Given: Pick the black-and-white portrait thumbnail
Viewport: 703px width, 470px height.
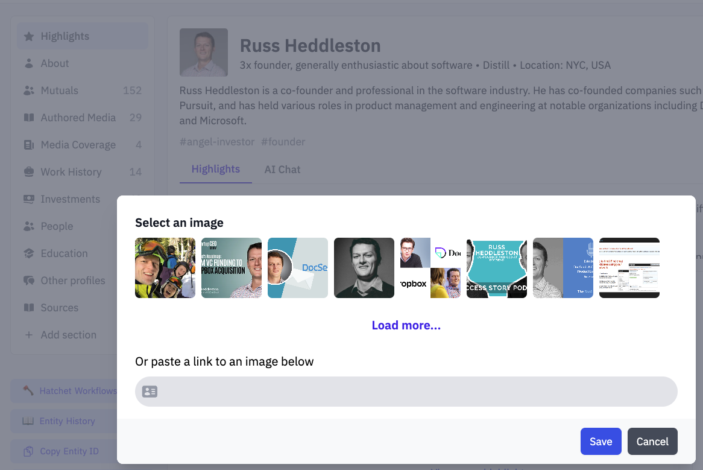Looking at the screenshot, I should pos(364,268).
